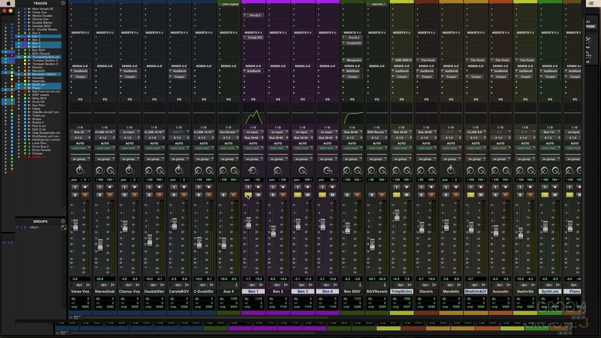Image resolution: width=601 pixels, height=338 pixels.
Task: Open the VoxRevrb send on Ben 1
Action: (254, 71)
